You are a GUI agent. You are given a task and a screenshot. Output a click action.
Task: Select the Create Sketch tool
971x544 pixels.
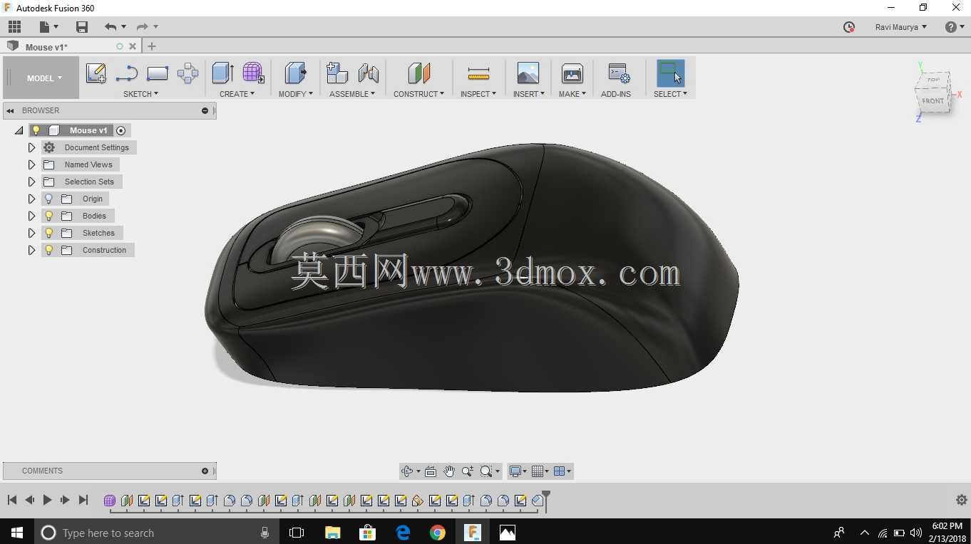click(96, 73)
